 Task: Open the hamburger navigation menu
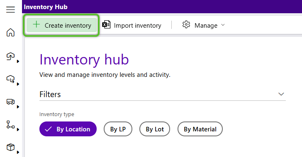(x=10, y=10)
